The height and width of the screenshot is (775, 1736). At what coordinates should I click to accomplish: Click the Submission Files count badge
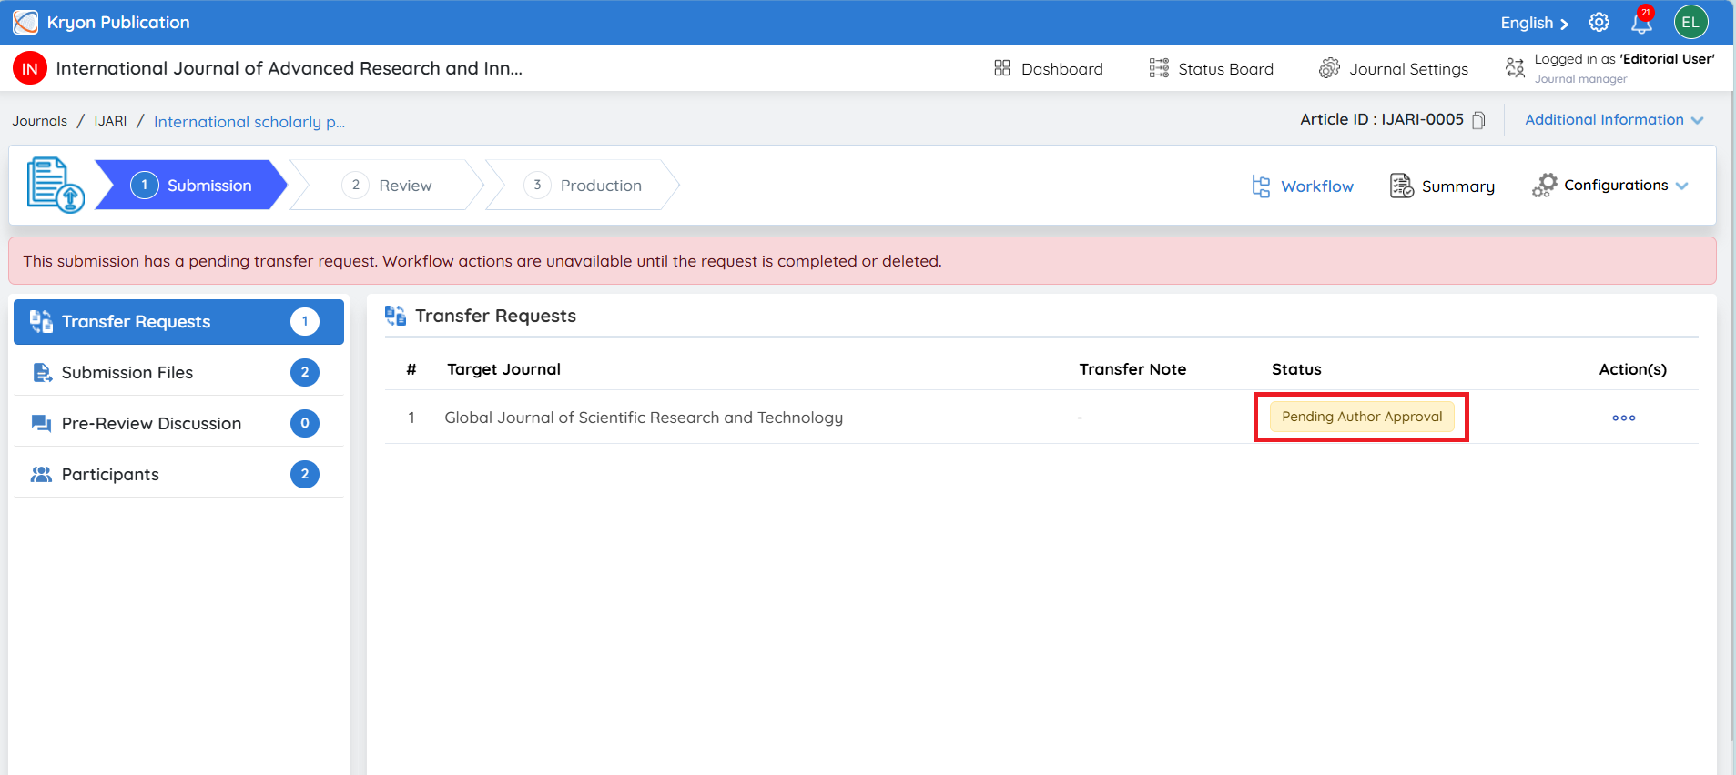click(305, 372)
